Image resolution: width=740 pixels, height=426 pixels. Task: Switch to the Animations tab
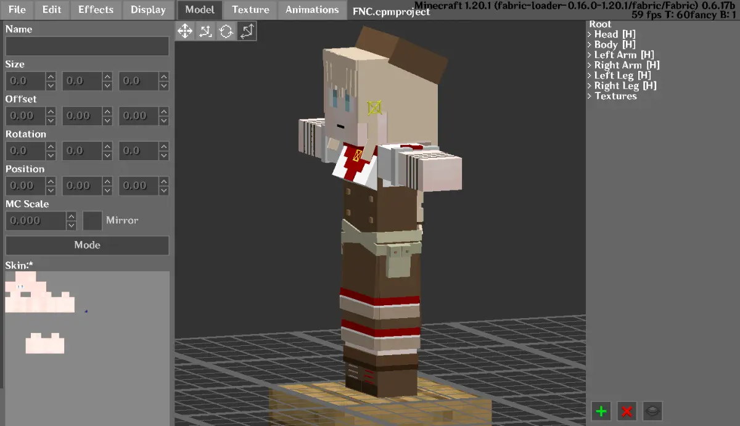click(312, 10)
